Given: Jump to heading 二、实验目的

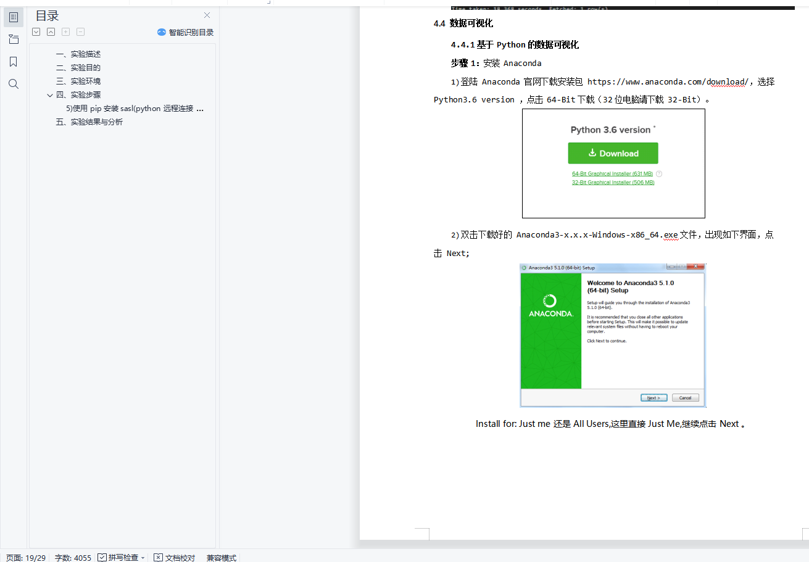Looking at the screenshot, I should pos(78,68).
